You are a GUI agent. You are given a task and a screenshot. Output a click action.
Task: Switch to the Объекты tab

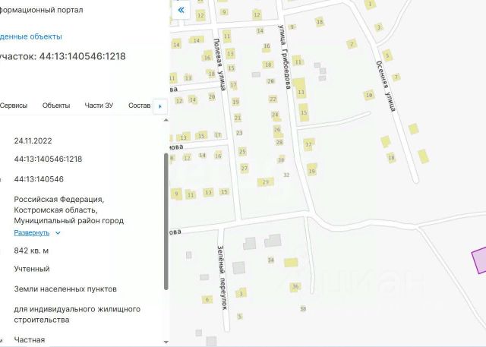pos(56,106)
